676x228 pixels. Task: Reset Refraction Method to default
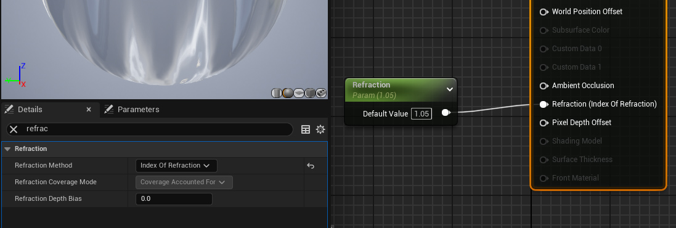tap(311, 166)
